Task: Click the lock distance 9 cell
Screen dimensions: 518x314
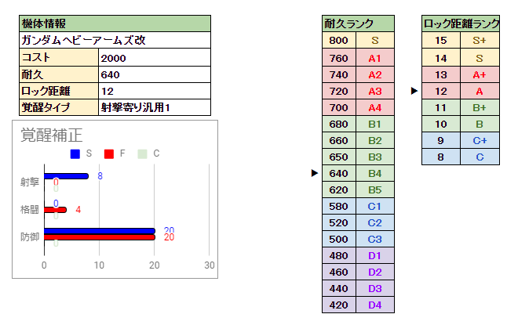Action: [441, 141]
